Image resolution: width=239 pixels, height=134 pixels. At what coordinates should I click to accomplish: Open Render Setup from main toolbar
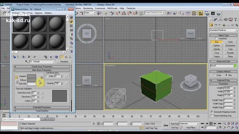click(207, 13)
